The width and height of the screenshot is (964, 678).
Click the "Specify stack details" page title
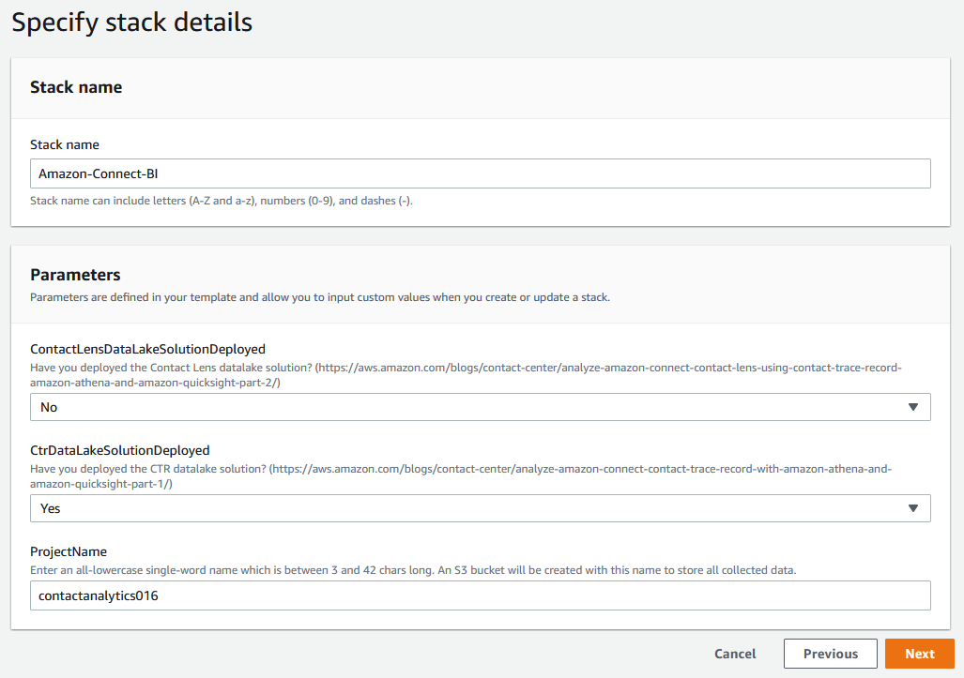[131, 22]
